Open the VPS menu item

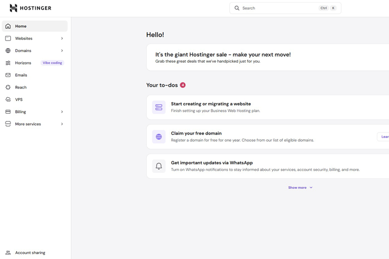35,99
